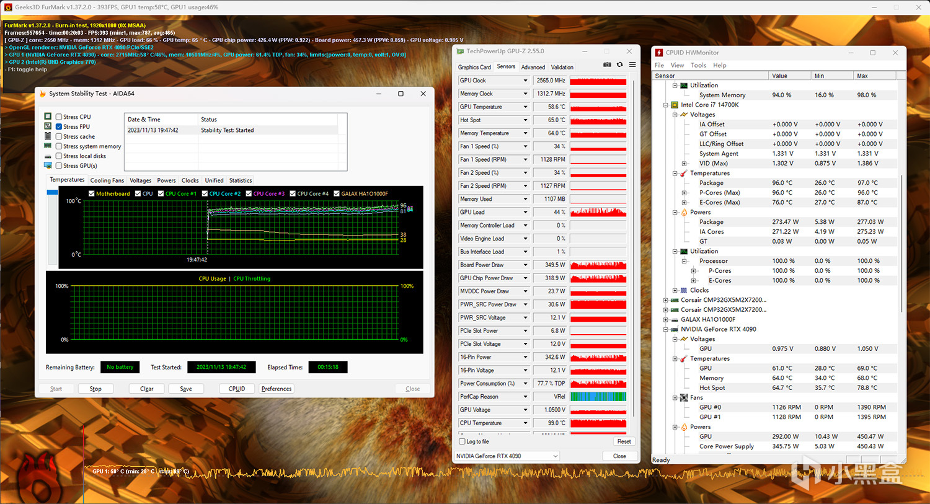Click the Powers flame icon under RTX 4090

(684, 427)
